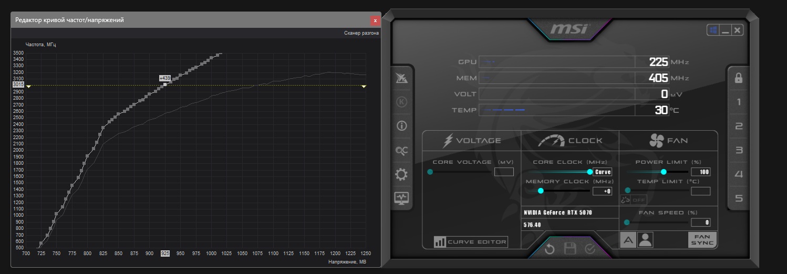Click the NVIDIA GeForce RTX 5070 label

(x=557, y=213)
